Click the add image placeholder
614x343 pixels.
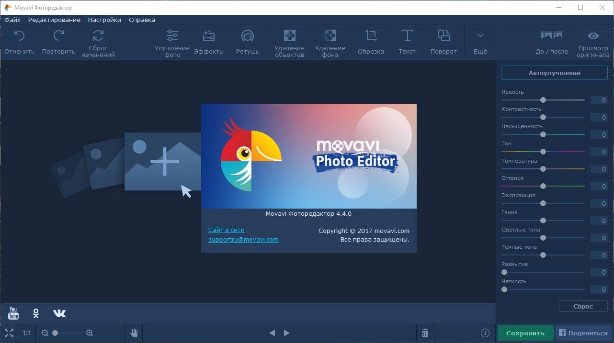(x=163, y=161)
